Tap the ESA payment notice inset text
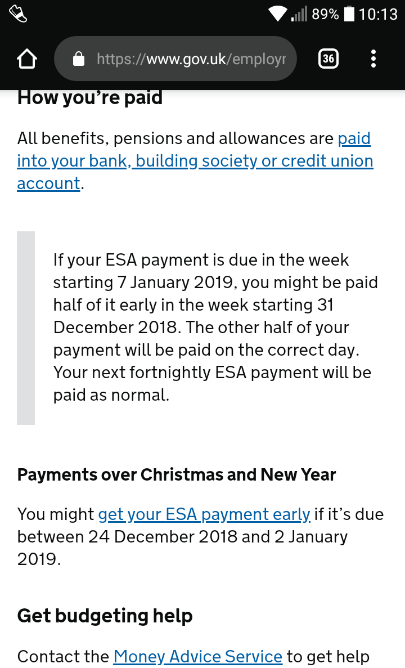405x668 pixels. 215,327
